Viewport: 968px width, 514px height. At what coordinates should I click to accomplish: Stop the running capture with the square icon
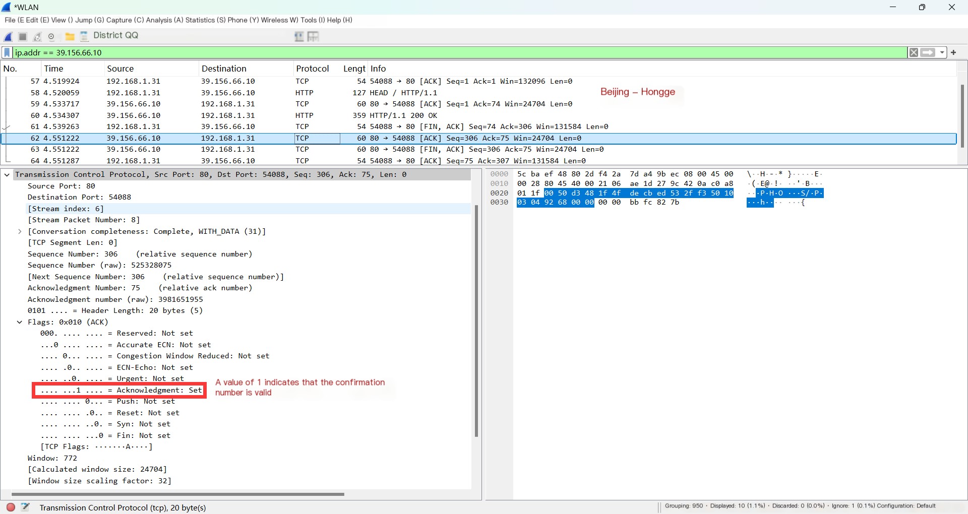point(23,36)
